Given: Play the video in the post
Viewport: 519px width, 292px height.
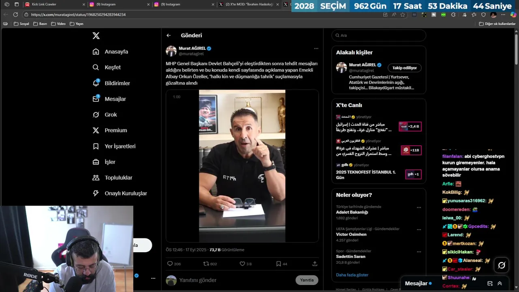Looking at the screenshot, I should [x=242, y=166].
